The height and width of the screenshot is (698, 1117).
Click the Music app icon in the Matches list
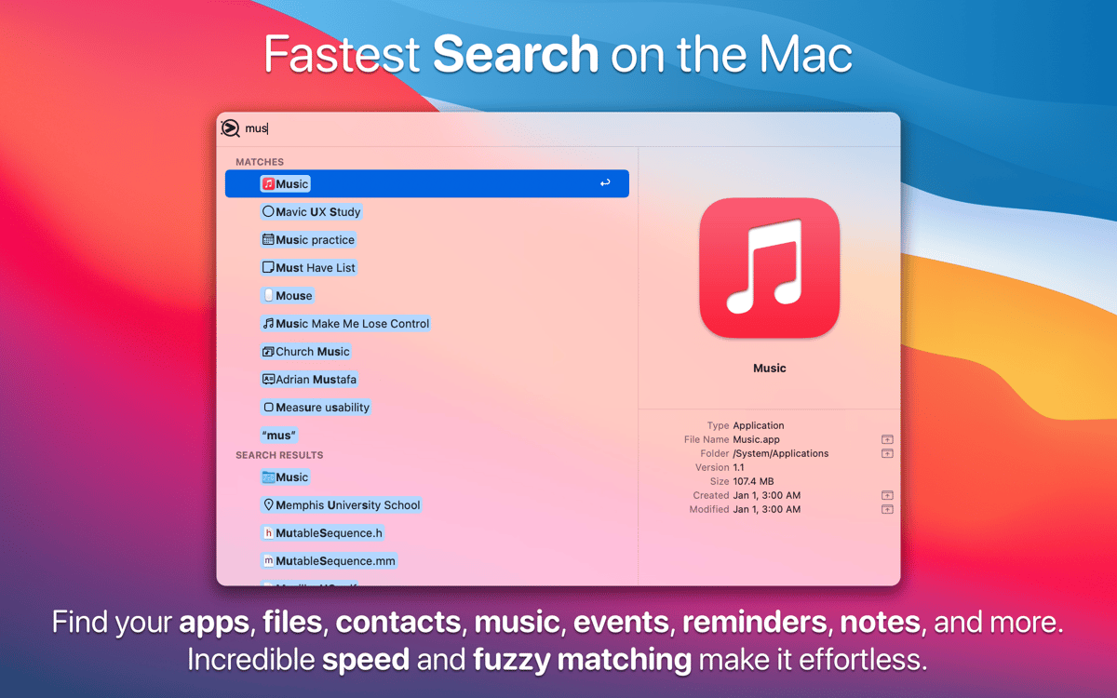(x=267, y=183)
